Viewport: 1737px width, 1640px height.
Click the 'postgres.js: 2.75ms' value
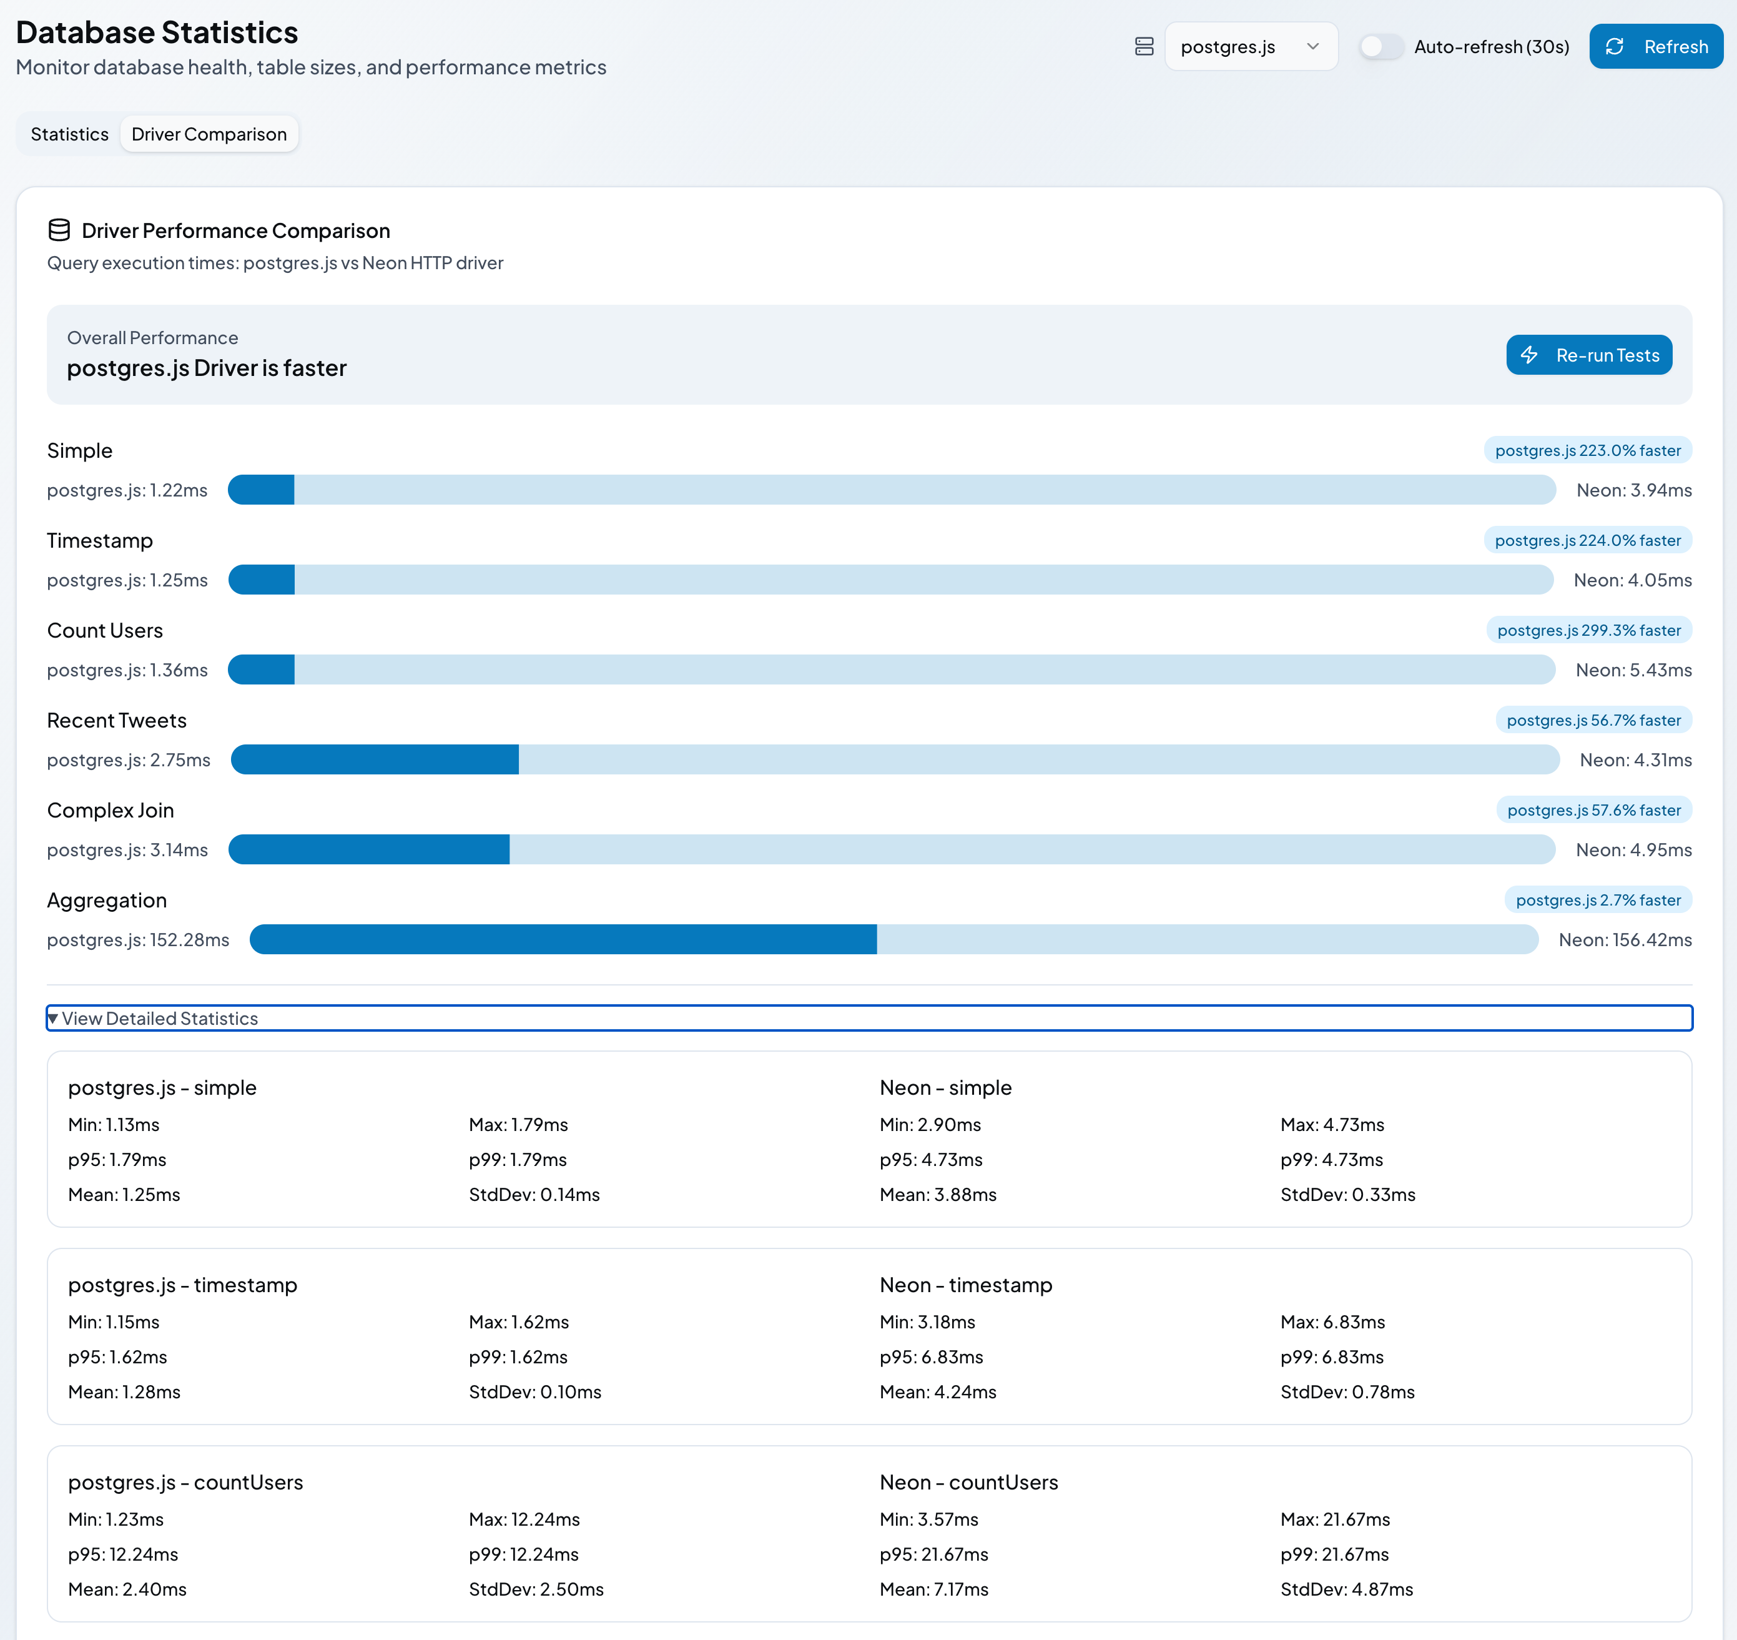point(129,761)
